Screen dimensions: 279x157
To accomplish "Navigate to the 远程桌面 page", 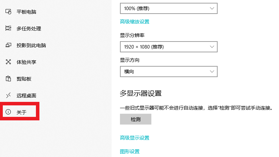I will 27,95.
